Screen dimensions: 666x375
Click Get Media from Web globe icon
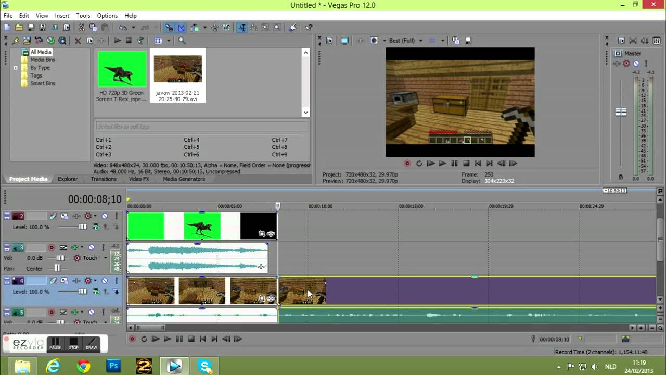tap(50, 41)
